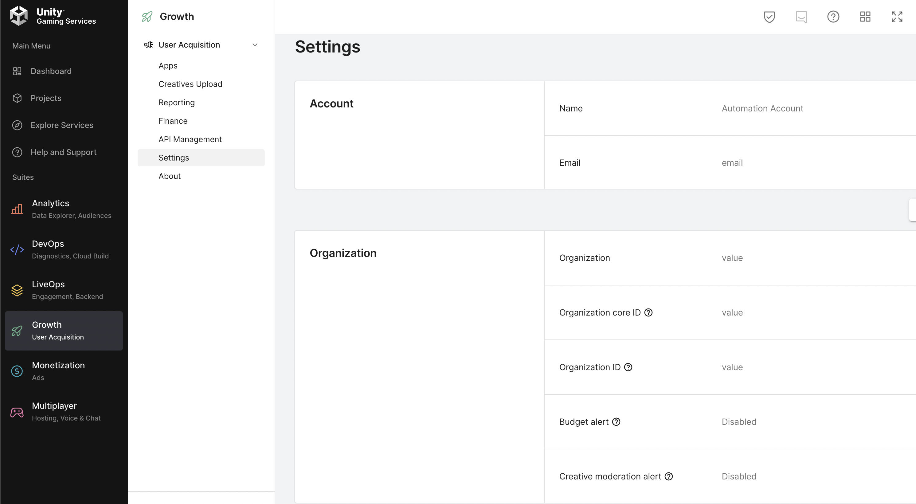Open the inbox notifications icon

[x=801, y=17]
